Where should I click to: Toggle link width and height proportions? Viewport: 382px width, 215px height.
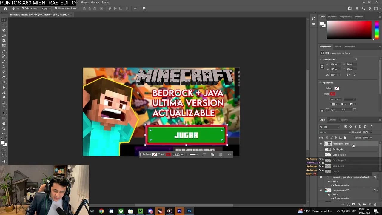pyautogui.click(x=322, y=67)
